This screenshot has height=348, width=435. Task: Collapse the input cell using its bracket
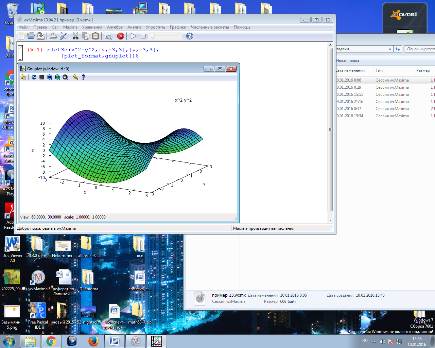(x=20, y=53)
